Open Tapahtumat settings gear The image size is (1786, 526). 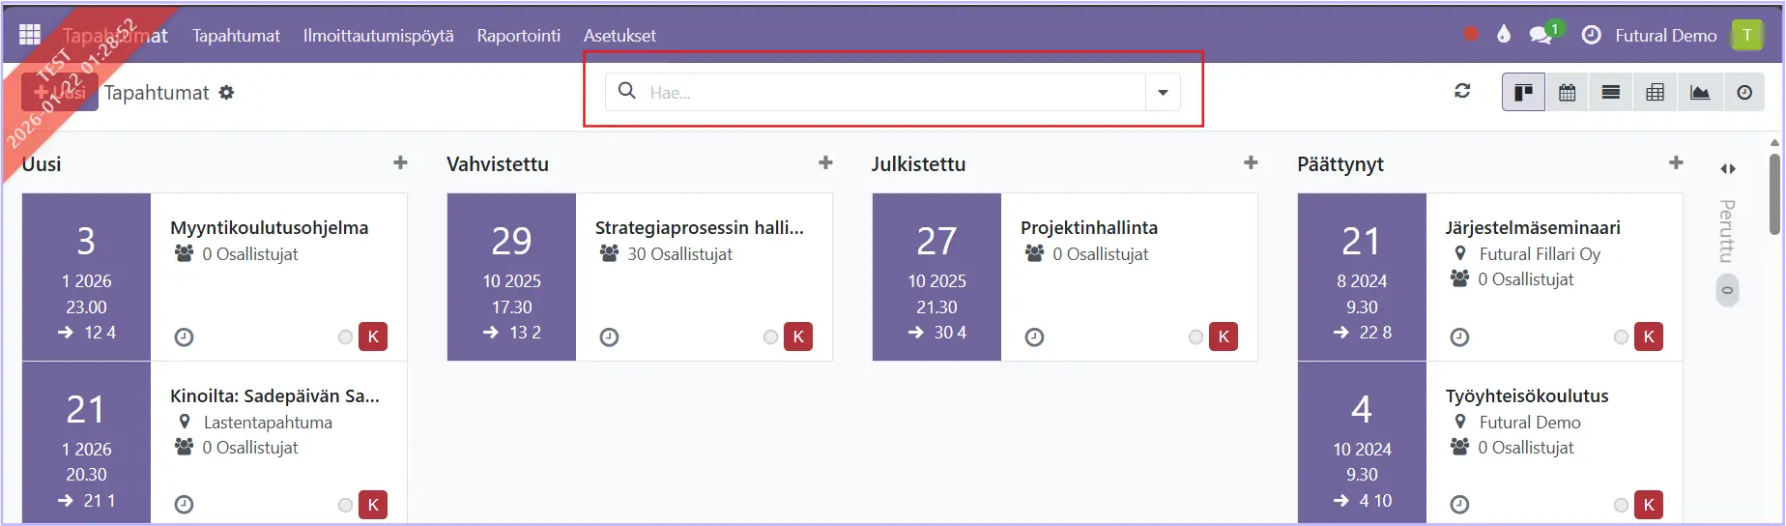[227, 93]
